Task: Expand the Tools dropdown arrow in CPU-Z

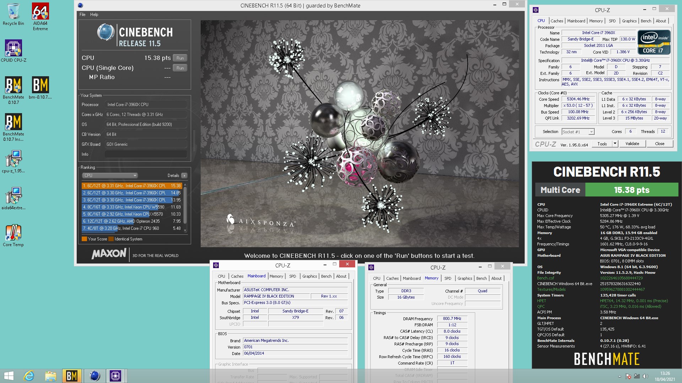Action: tap(615, 144)
